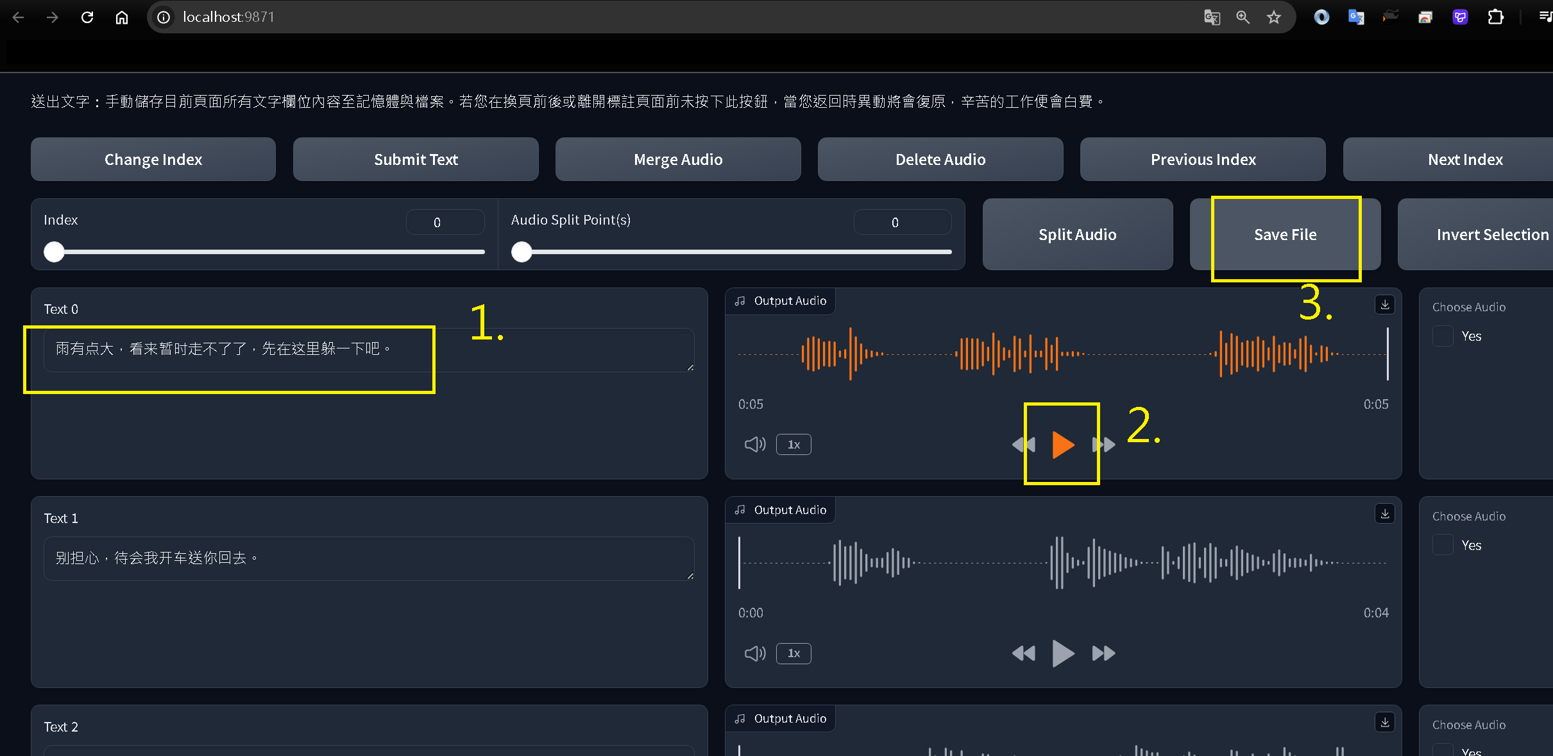Open the extensions puzzle icon

point(1495,17)
